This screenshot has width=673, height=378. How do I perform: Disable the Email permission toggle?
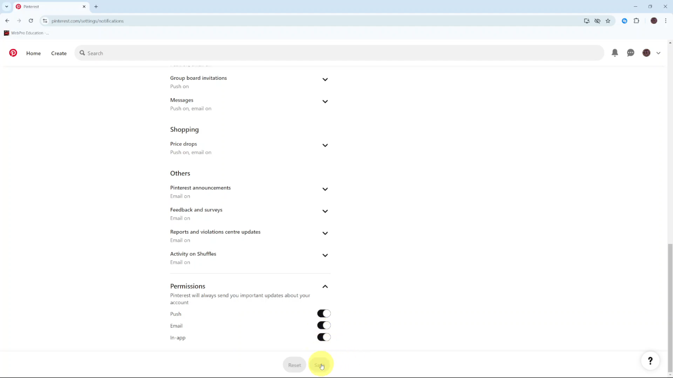click(324, 325)
